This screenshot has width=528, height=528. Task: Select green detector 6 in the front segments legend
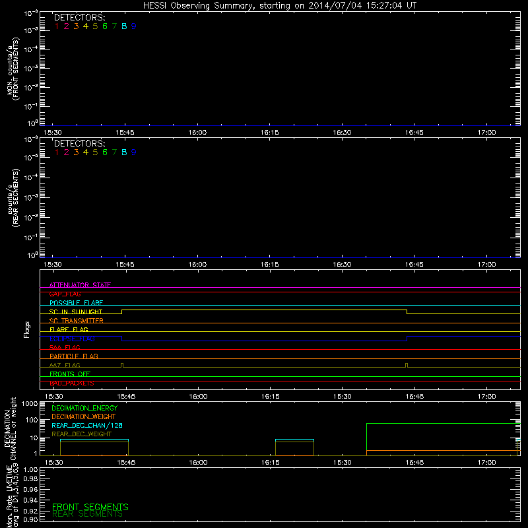coord(105,26)
